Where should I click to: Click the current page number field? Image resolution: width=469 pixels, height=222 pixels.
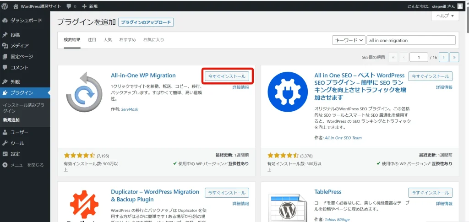419,57
